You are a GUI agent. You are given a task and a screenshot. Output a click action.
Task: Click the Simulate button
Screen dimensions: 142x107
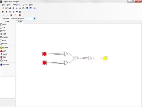pos(6,18)
